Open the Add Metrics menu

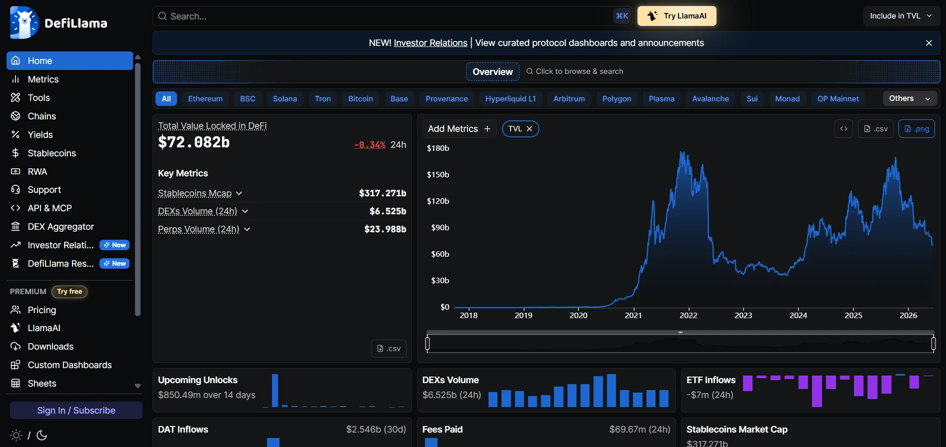[x=459, y=129]
